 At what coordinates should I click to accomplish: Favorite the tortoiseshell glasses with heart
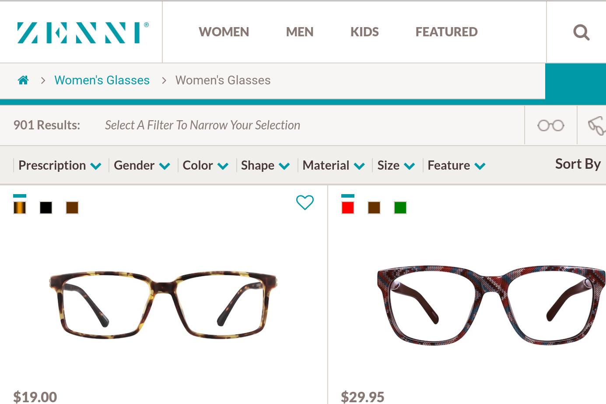pyautogui.click(x=305, y=202)
